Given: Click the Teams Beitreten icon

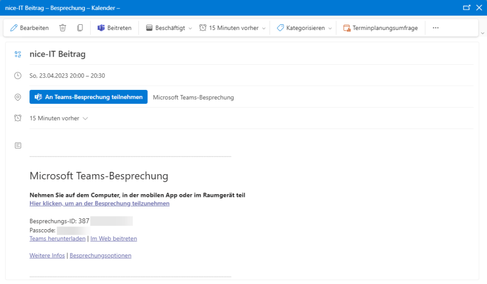Looking at the screenshot, I should [101, 28].
